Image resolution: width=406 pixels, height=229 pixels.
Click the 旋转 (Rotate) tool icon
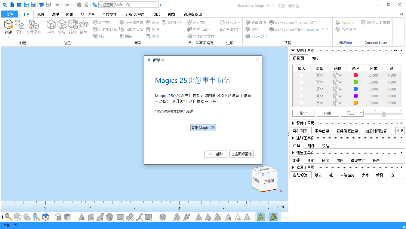62,25
